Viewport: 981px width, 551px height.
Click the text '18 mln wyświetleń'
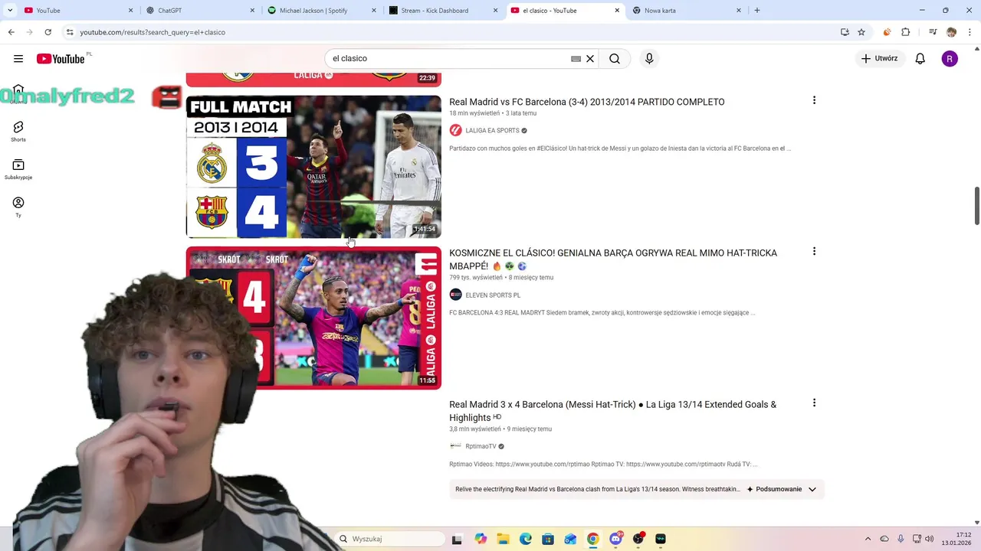474,113
